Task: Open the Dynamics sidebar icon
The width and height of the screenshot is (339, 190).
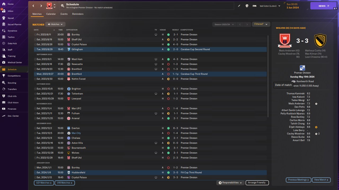Action: (x=3, y=31)
